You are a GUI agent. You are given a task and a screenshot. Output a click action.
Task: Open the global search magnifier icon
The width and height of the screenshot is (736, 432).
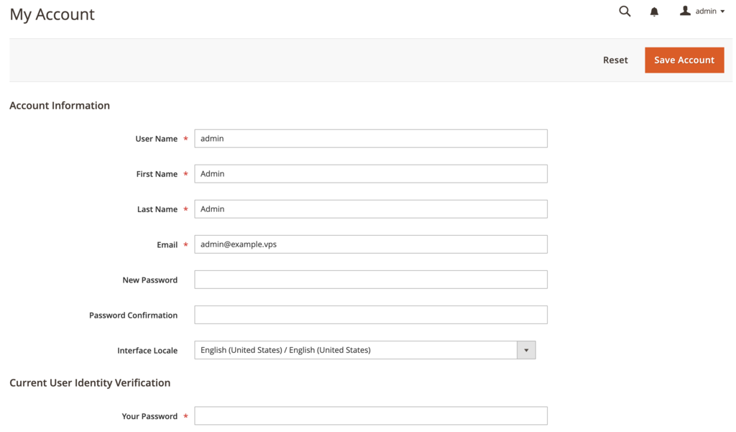tap(624, 11)
